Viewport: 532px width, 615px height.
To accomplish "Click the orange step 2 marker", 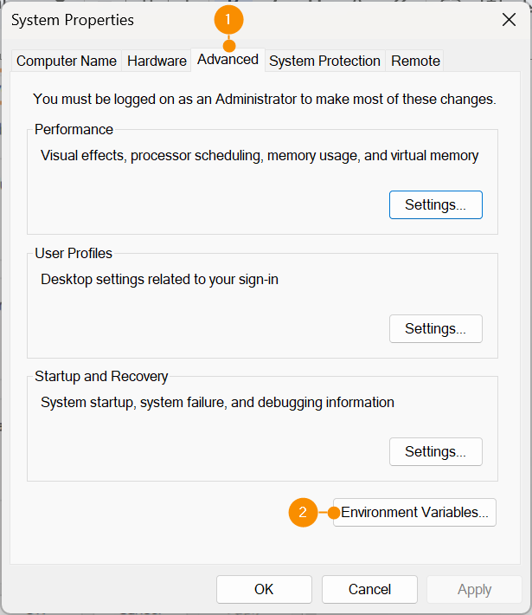I will click(303, 513).
